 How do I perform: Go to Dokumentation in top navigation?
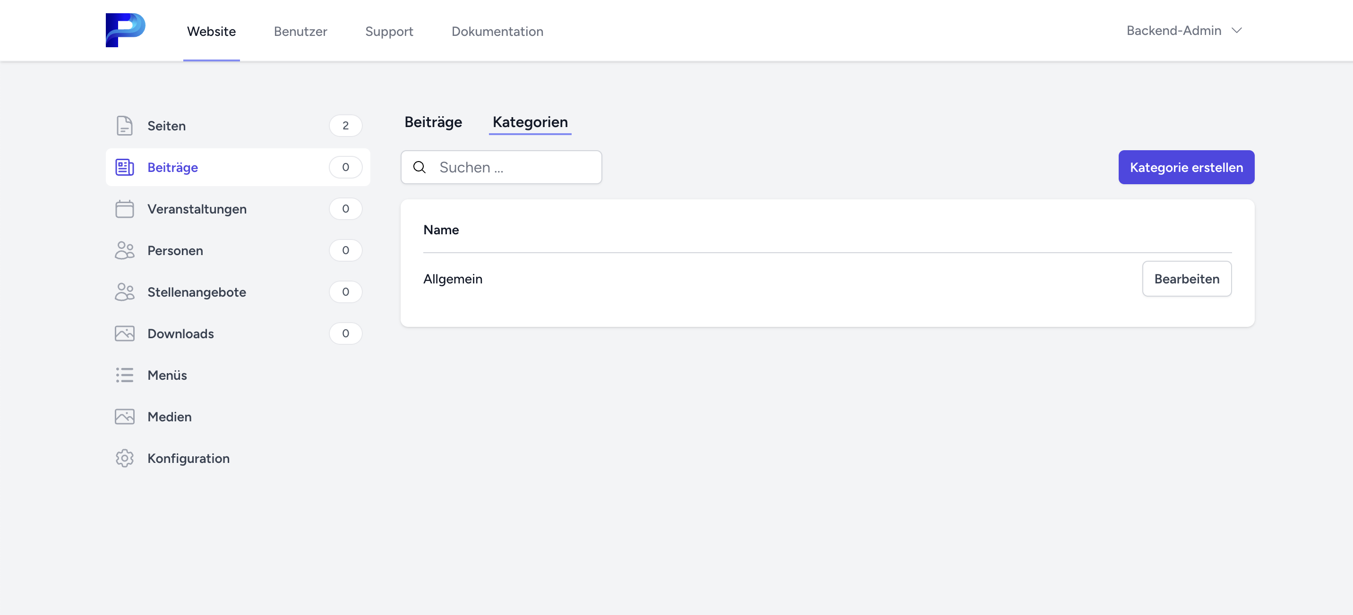coord(497,31)
